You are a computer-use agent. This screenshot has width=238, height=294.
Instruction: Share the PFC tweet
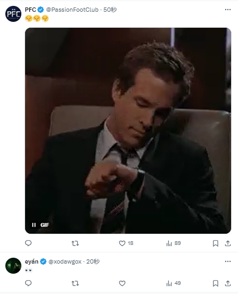pos(228,243)
